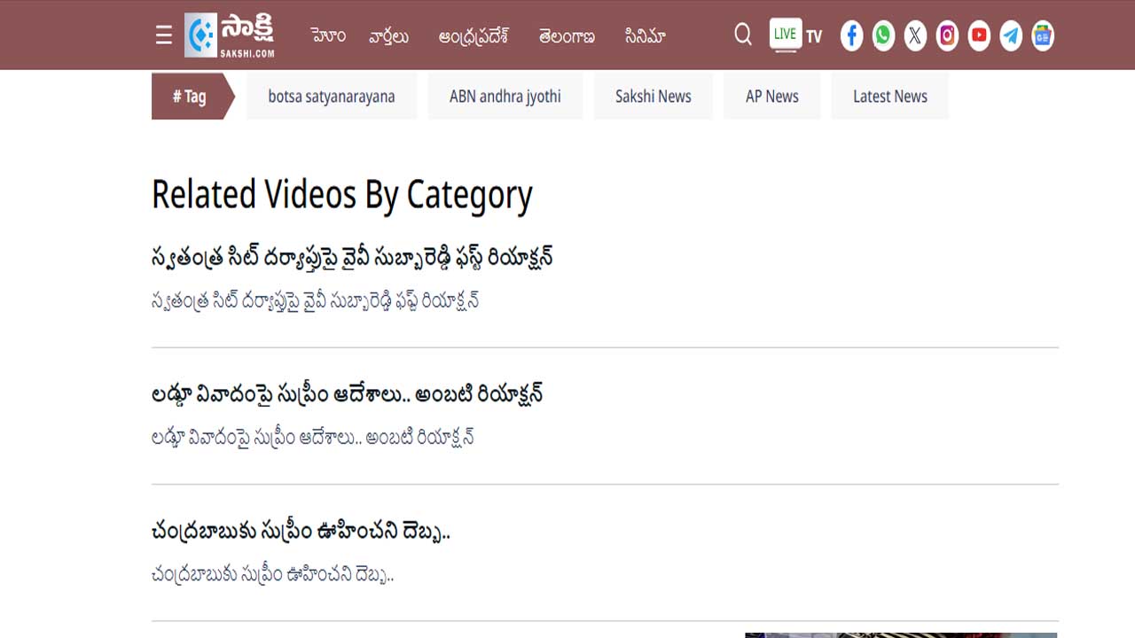This screenshot has width=1135, height=638.
Task: Select the ABN andhra jyothi tag
Action: 505,97
